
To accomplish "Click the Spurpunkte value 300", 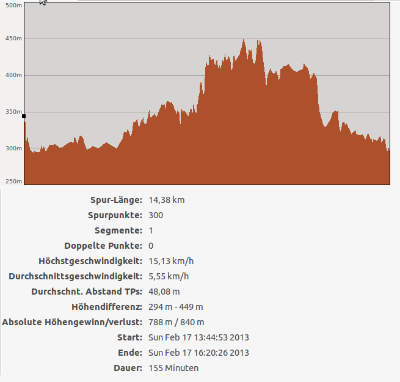I will coord(156,215).
